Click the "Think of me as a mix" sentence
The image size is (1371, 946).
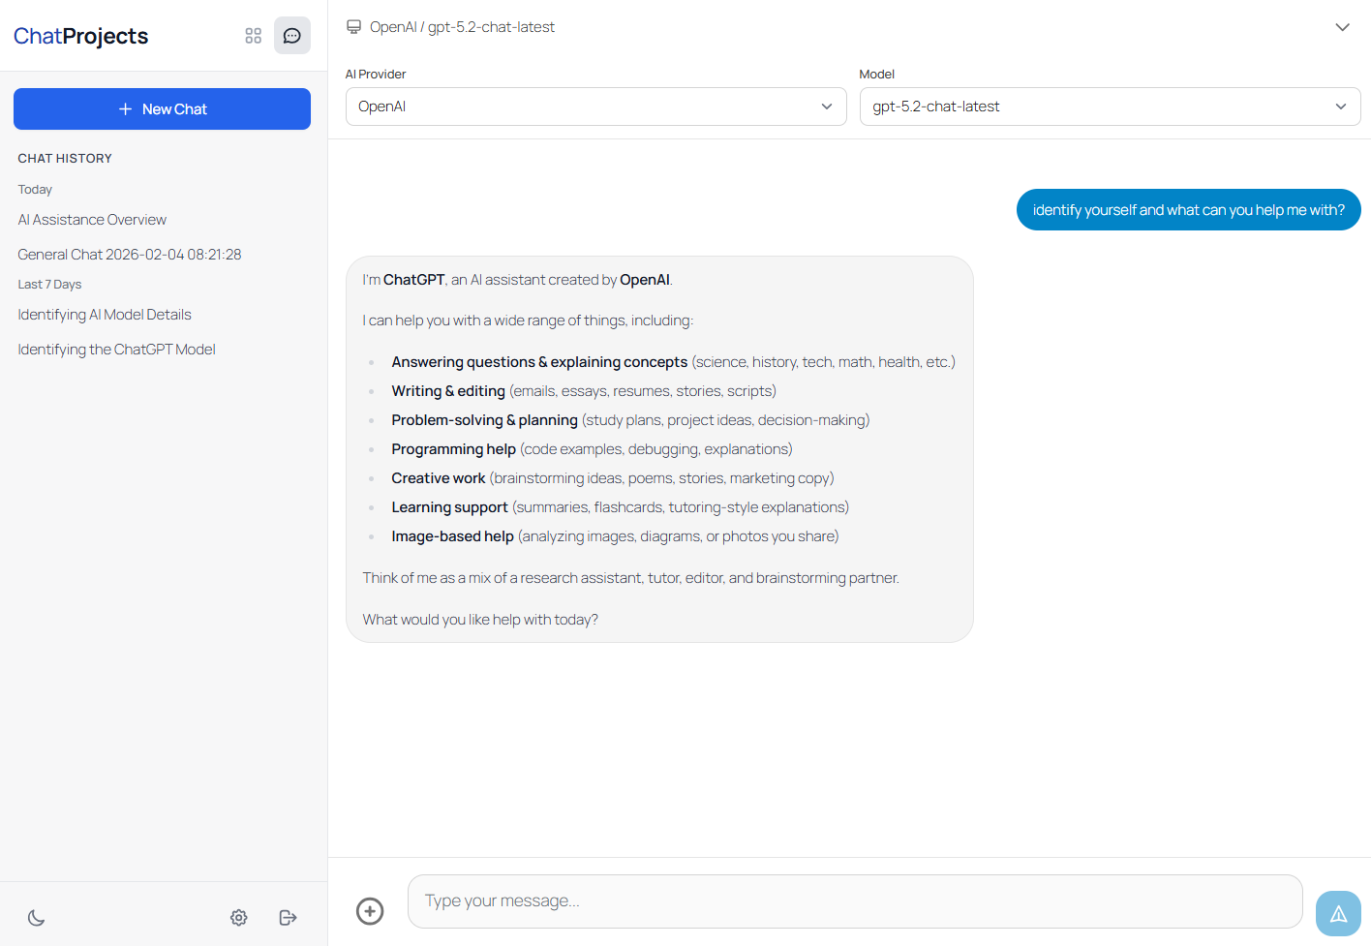tap(630, 578)
